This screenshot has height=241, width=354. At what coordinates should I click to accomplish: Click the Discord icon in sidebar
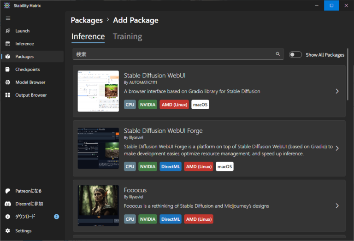point(8,204)
